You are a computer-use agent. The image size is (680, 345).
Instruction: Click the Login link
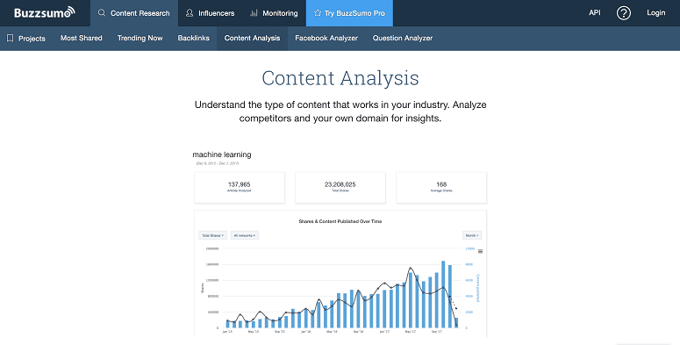(x=655, y=12)
